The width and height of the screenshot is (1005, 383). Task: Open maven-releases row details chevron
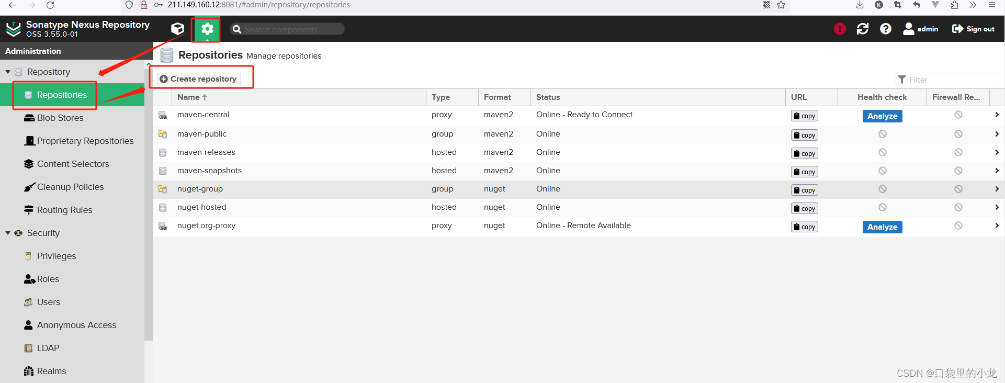point(997,152)
